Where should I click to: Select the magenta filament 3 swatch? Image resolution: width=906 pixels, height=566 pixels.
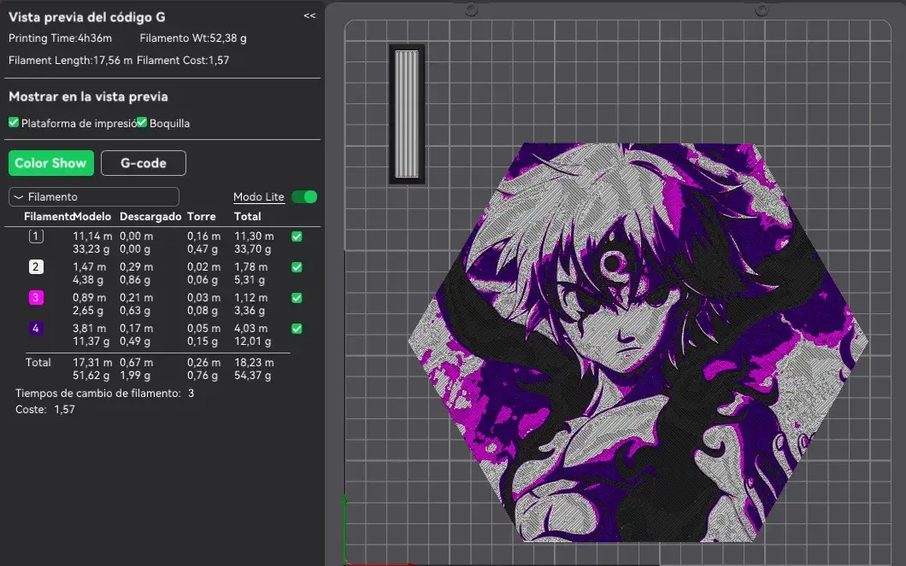point(36,297)
